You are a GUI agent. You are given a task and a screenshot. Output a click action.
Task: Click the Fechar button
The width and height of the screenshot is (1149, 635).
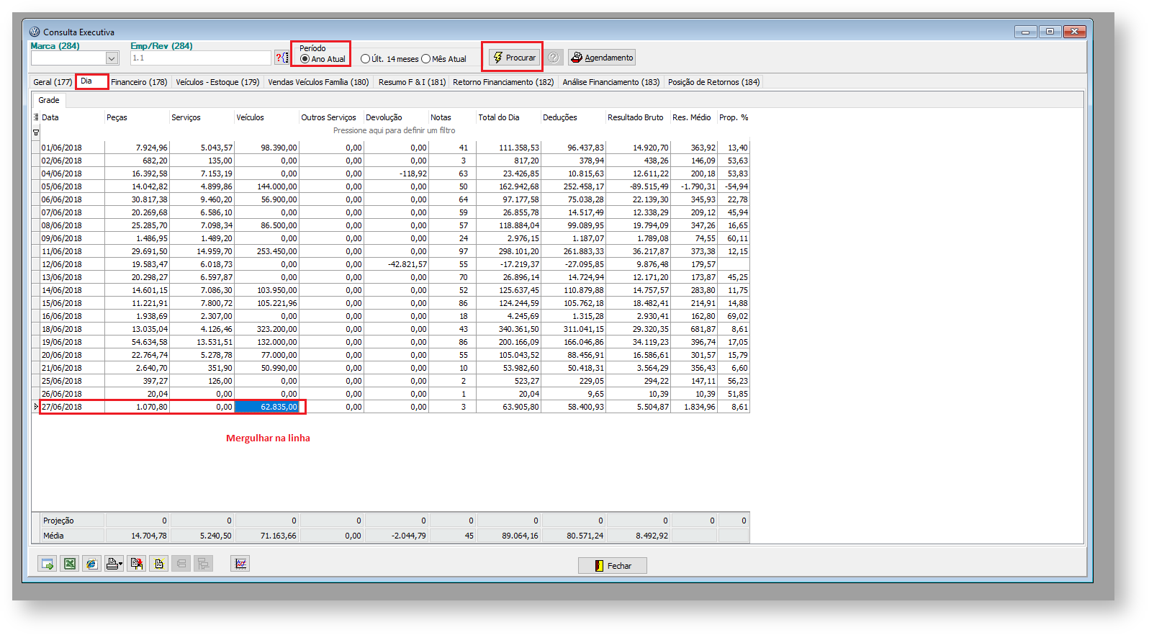[x=612, y=566]
